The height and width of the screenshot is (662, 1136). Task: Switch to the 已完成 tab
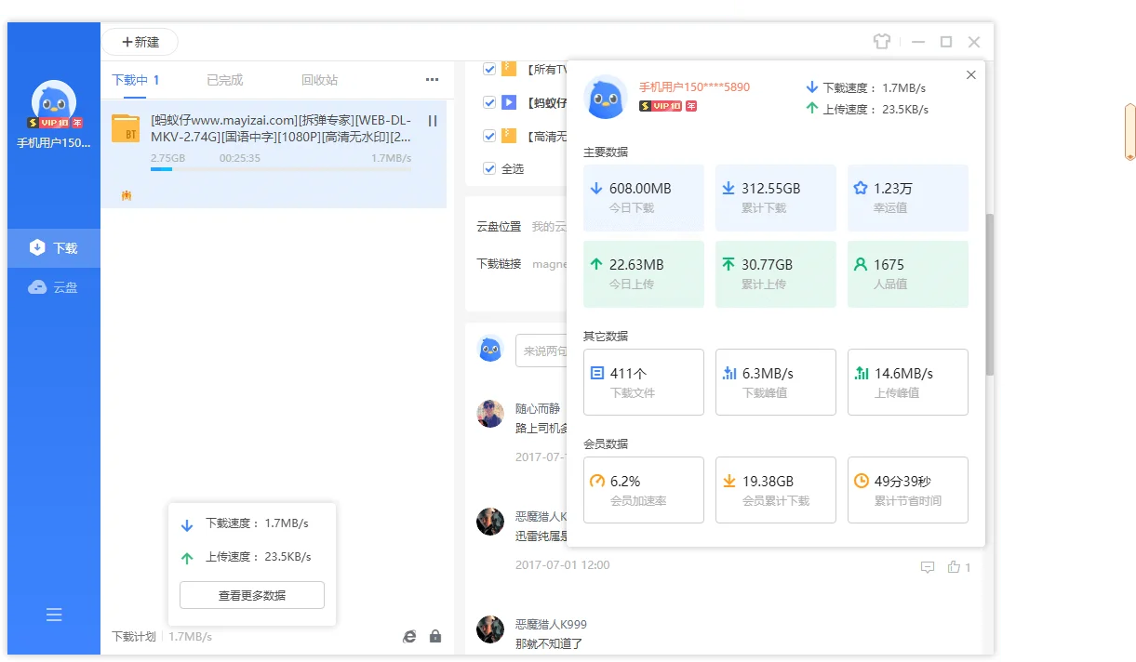224,80
